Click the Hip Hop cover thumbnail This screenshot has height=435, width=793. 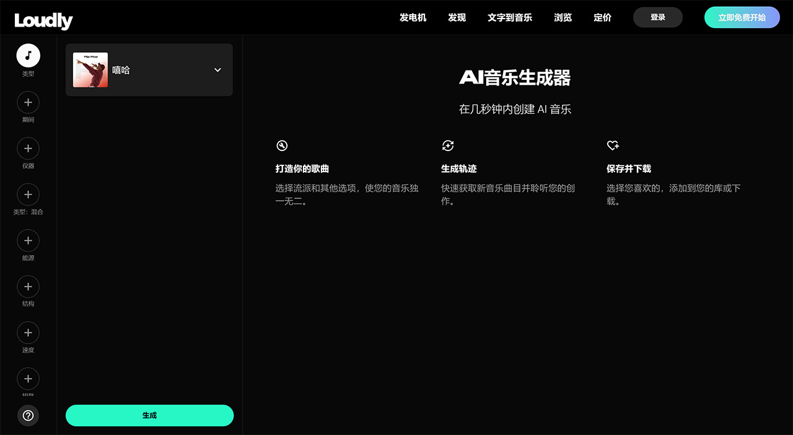[x=90, y=69]
